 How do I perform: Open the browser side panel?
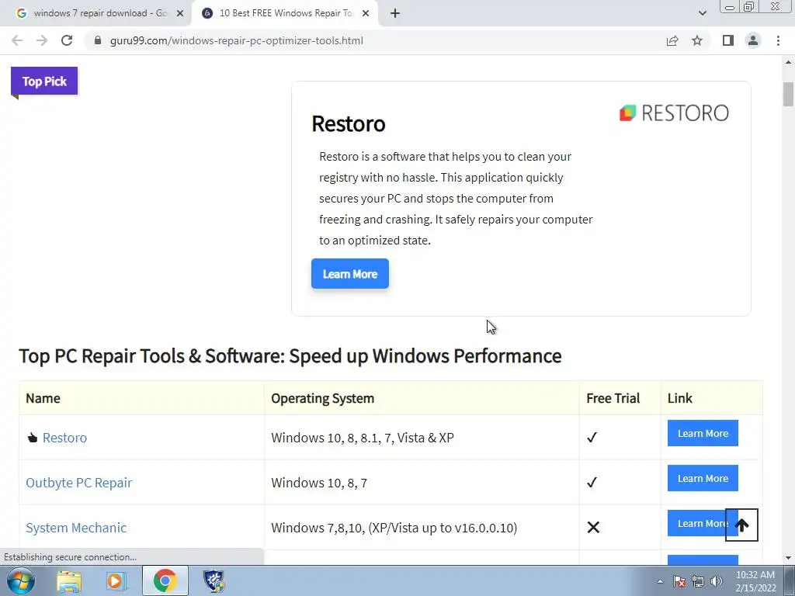coord(728,40)
